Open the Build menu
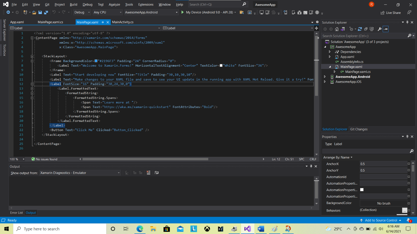This screenshot has width=417, height=234. point(73,4)
